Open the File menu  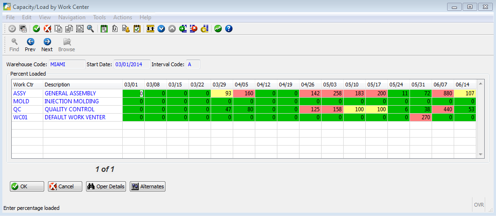(10, 17)
